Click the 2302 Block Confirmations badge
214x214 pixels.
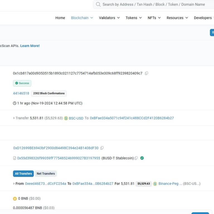(x=49, y=94)
